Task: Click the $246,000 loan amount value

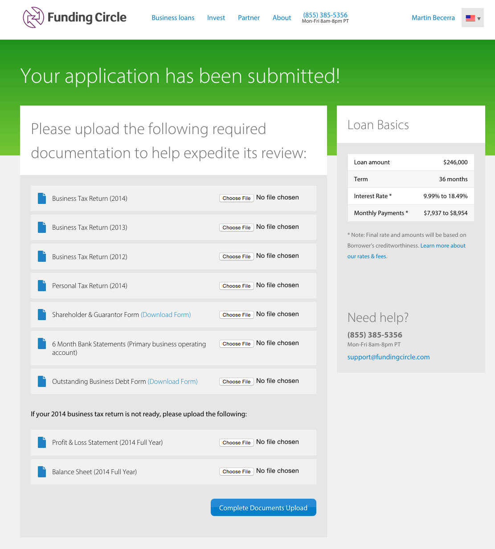Action: (455, 163)
